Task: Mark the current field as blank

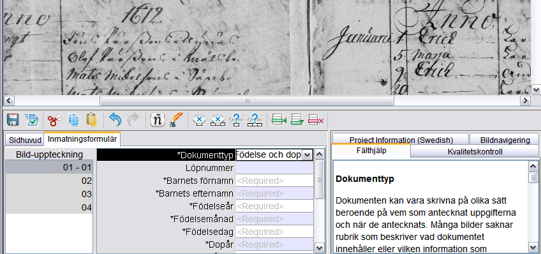Action: (199, 120)
